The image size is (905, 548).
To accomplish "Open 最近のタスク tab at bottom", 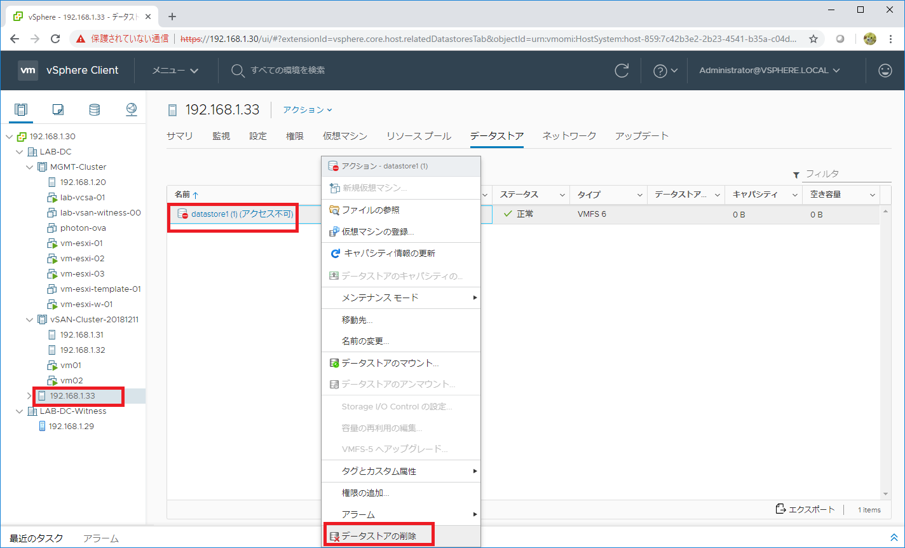I will [36, 538].
